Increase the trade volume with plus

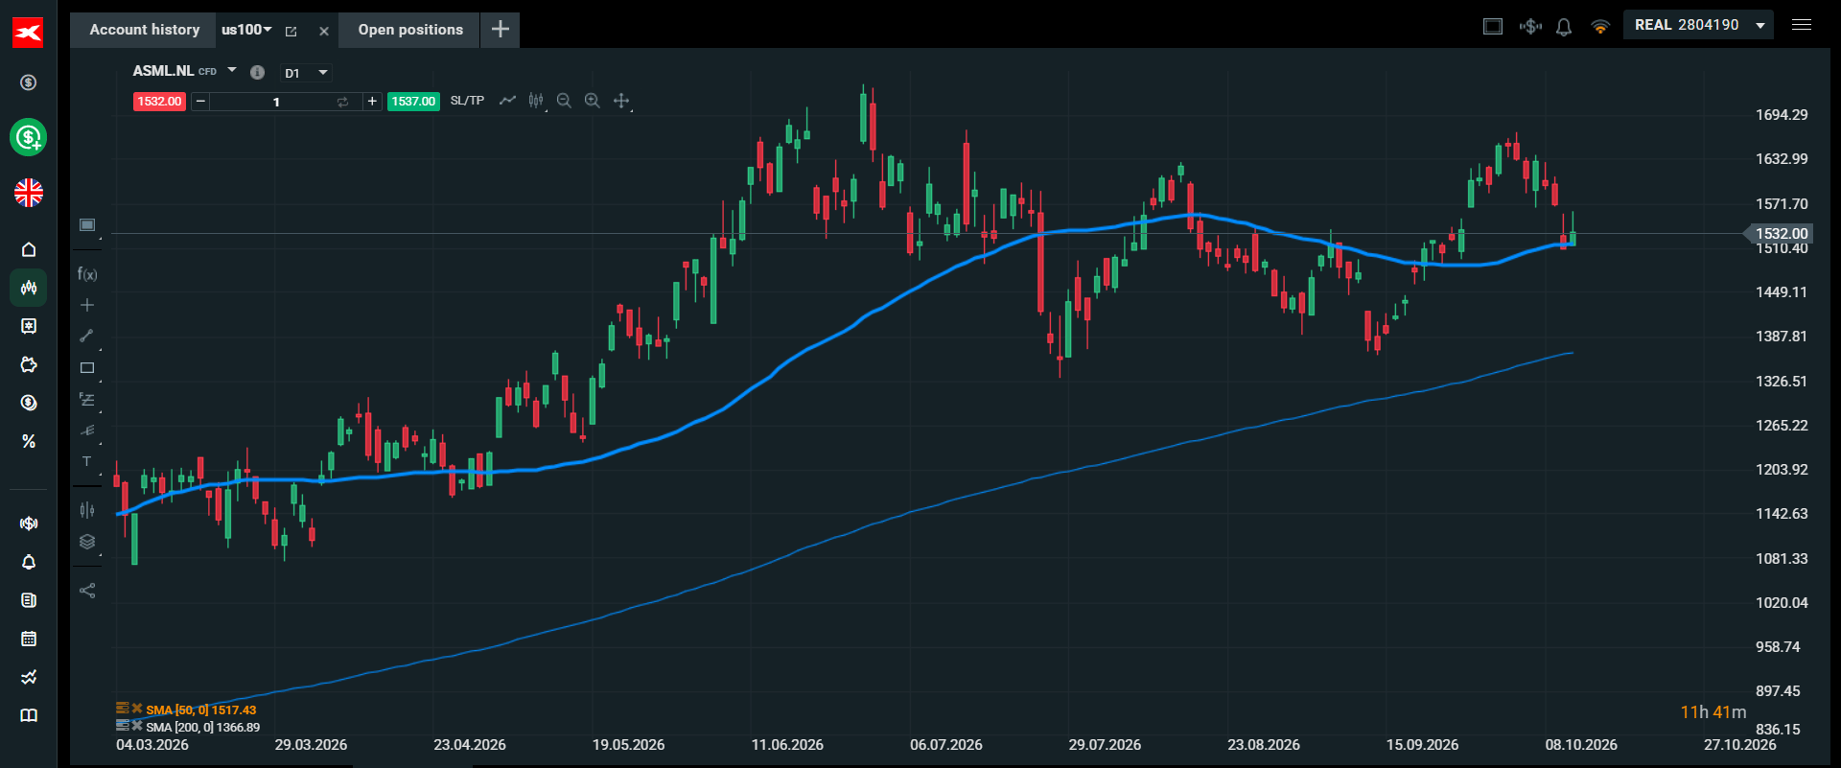[x=372, y=101]
